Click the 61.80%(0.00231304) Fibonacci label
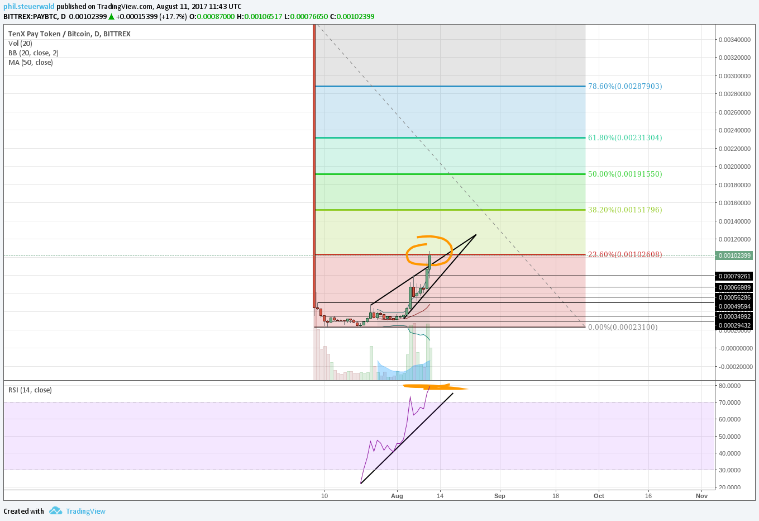 pyautogui.click(x=625, y=138)
